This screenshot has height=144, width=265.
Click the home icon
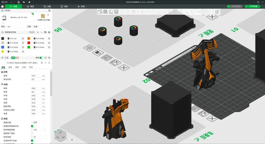pyautogui.click(x=3, y=6)
